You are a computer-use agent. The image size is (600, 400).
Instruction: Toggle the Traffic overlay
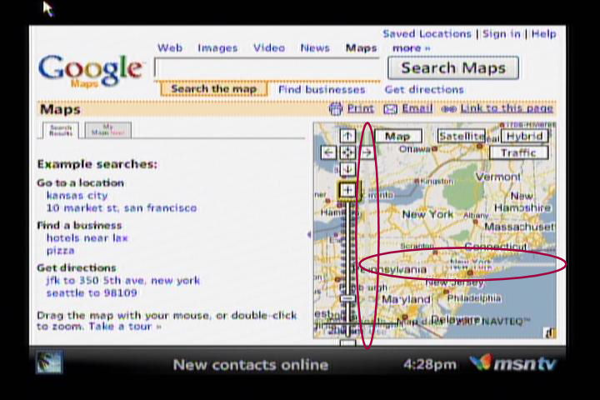coord(518,152)
